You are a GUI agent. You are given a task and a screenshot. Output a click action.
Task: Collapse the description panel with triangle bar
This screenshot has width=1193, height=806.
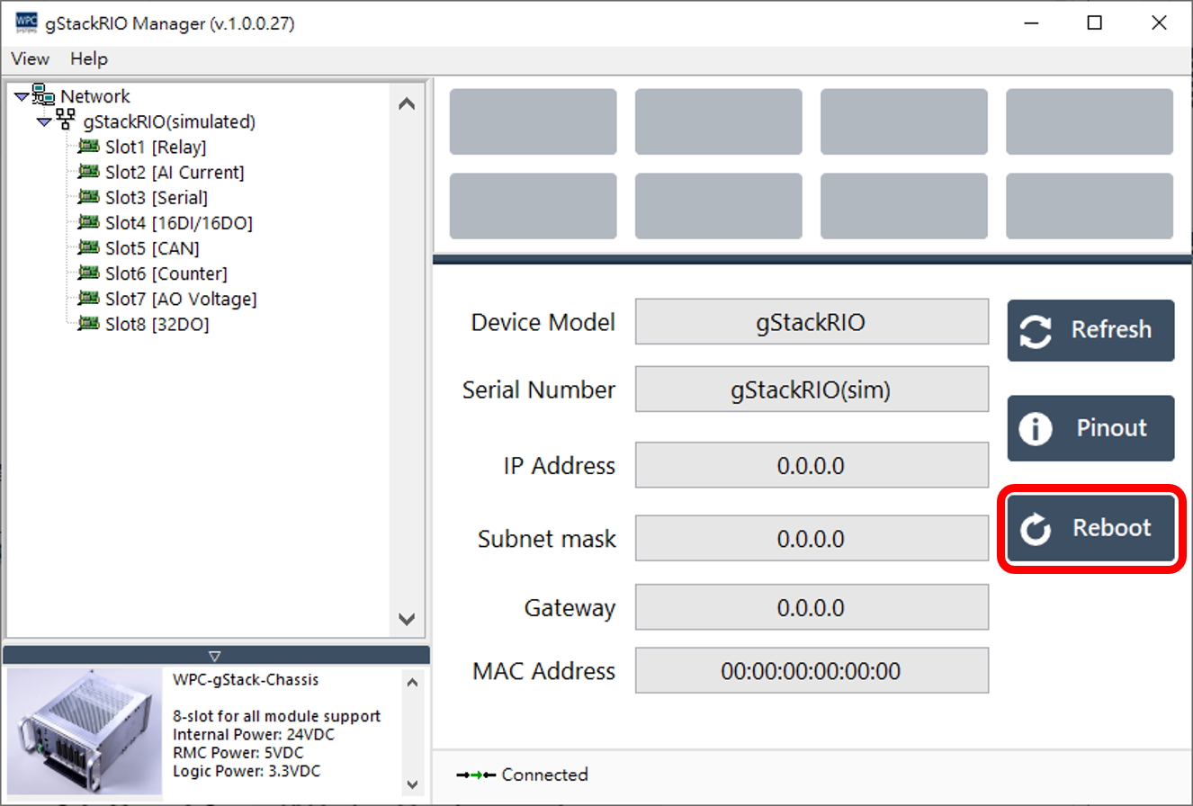pyautogui.click(x=214, y=656)
